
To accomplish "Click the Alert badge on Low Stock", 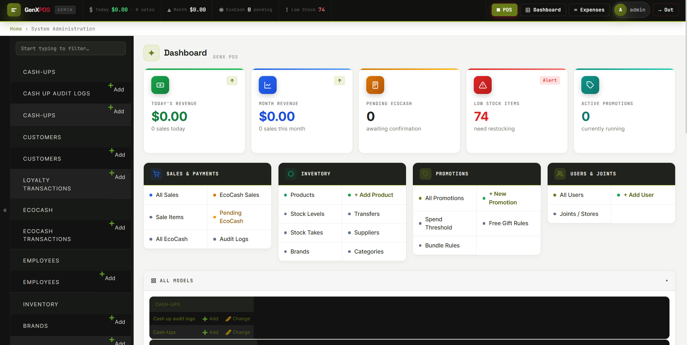I will pos(550,80).
